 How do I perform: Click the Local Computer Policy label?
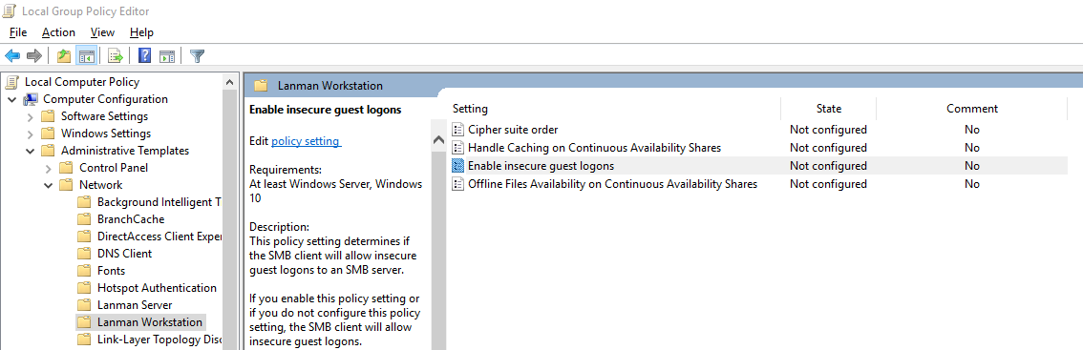[82, 82]
